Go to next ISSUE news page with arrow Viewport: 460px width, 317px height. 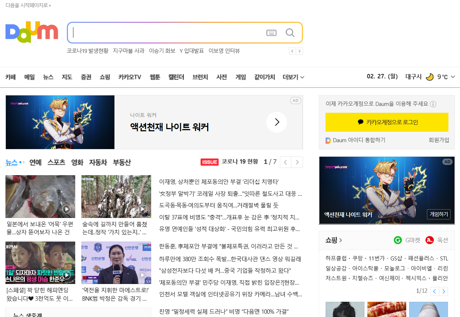coord(297,162)
